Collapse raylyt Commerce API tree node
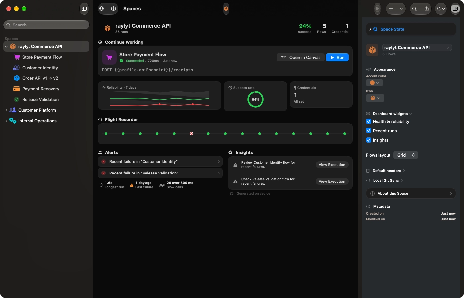Screen dimensions: 464x298 [6, 47]
